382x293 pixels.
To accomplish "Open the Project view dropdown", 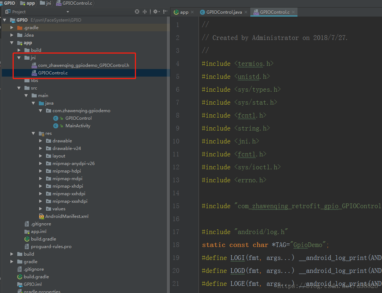I will 68,12.
